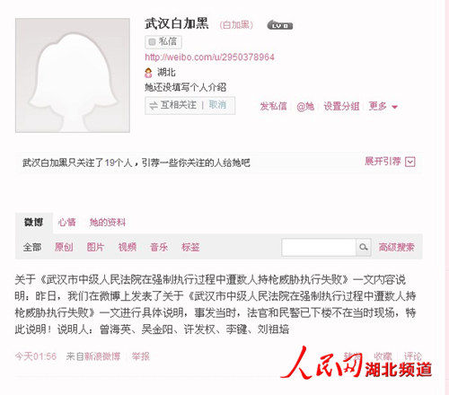Click the LV level badge icon
Screen dimensions: 449x395
point(280,25)
